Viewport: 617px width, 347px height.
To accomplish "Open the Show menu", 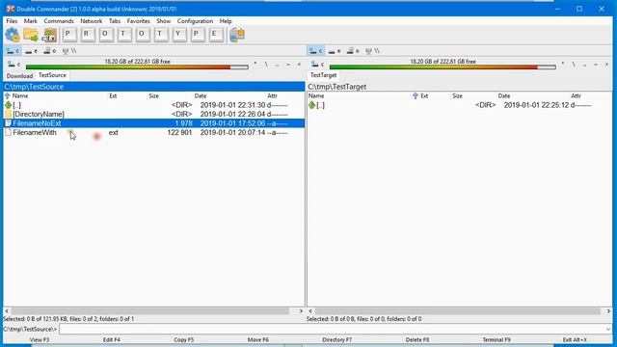I will [163, 21].
